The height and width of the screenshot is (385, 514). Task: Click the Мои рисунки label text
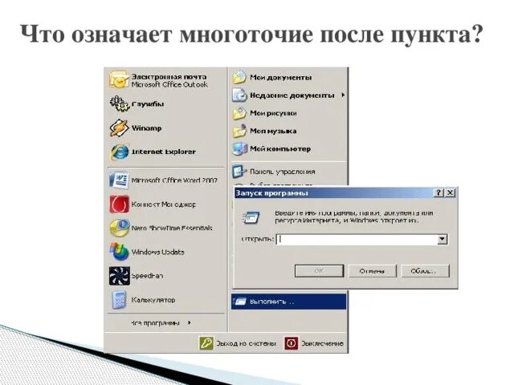tap(273, 113)
